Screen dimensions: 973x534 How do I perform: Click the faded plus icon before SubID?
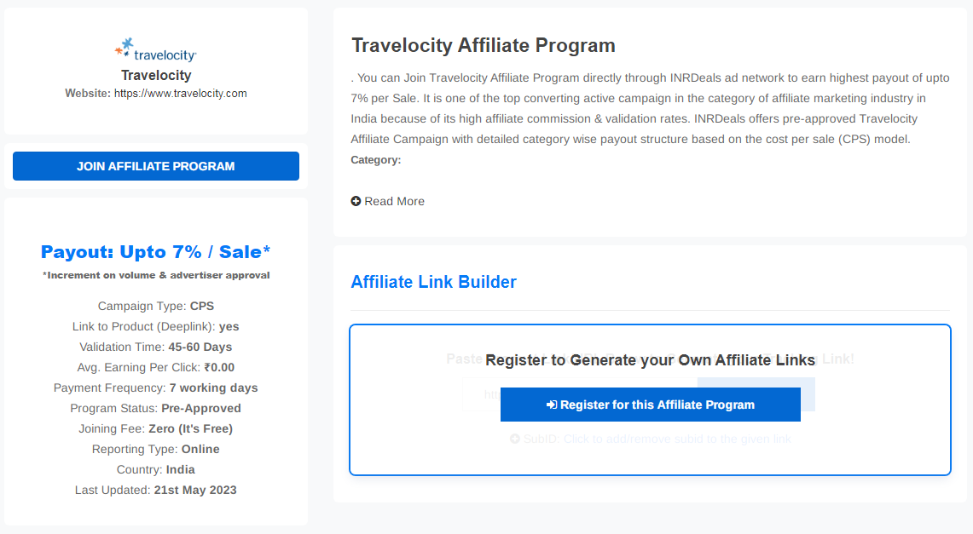pos(515,439)
